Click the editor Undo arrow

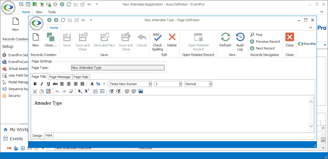(x=57, y=91)
